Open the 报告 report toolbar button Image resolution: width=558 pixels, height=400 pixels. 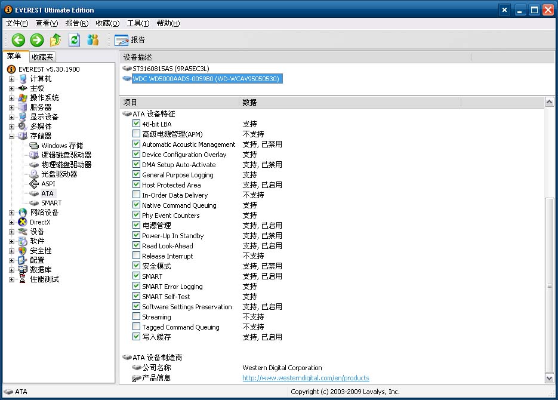click(x=130, y=40)
